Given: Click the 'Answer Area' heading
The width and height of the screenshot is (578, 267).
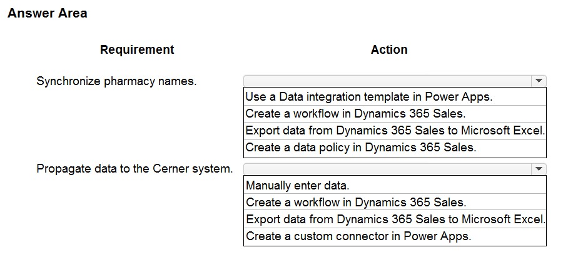Looking at the screenshot, I should 48,13.
